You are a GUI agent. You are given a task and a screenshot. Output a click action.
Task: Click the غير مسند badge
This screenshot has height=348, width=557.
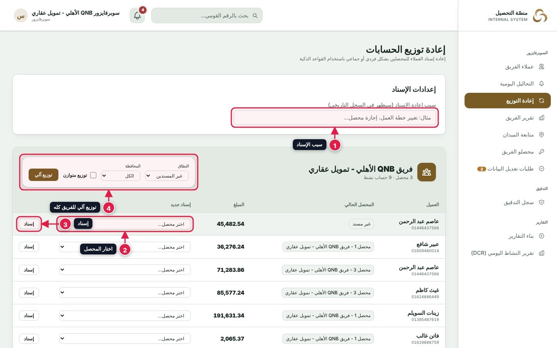361,224
